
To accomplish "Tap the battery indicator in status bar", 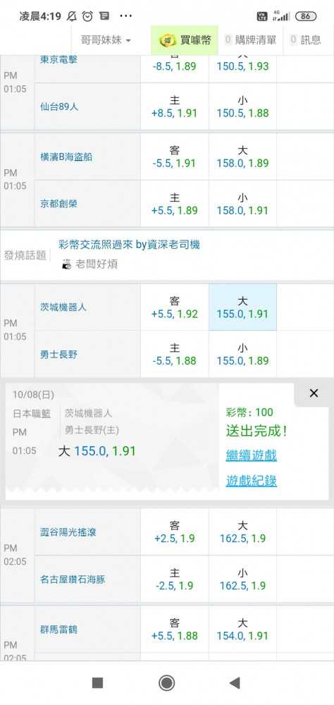I will click(306, 16).
